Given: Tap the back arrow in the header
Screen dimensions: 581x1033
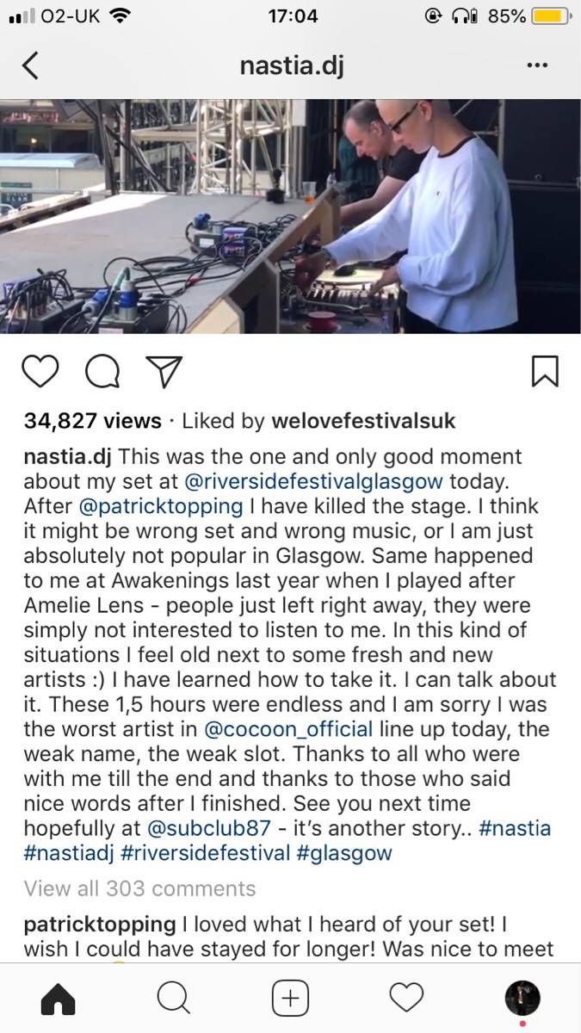Looking at the screenshot, I should 30,65.
